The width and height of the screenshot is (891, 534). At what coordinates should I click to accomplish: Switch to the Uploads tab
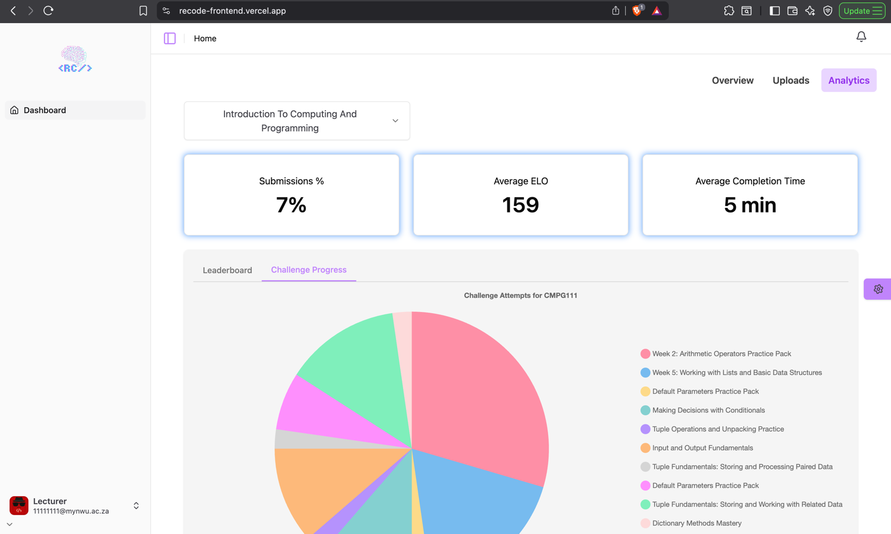point(791,80)
